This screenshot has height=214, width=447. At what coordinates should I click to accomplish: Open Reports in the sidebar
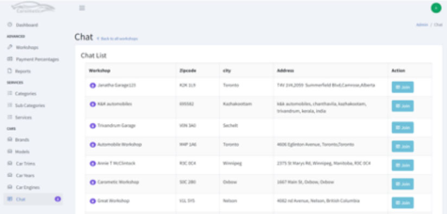[23, 71]
